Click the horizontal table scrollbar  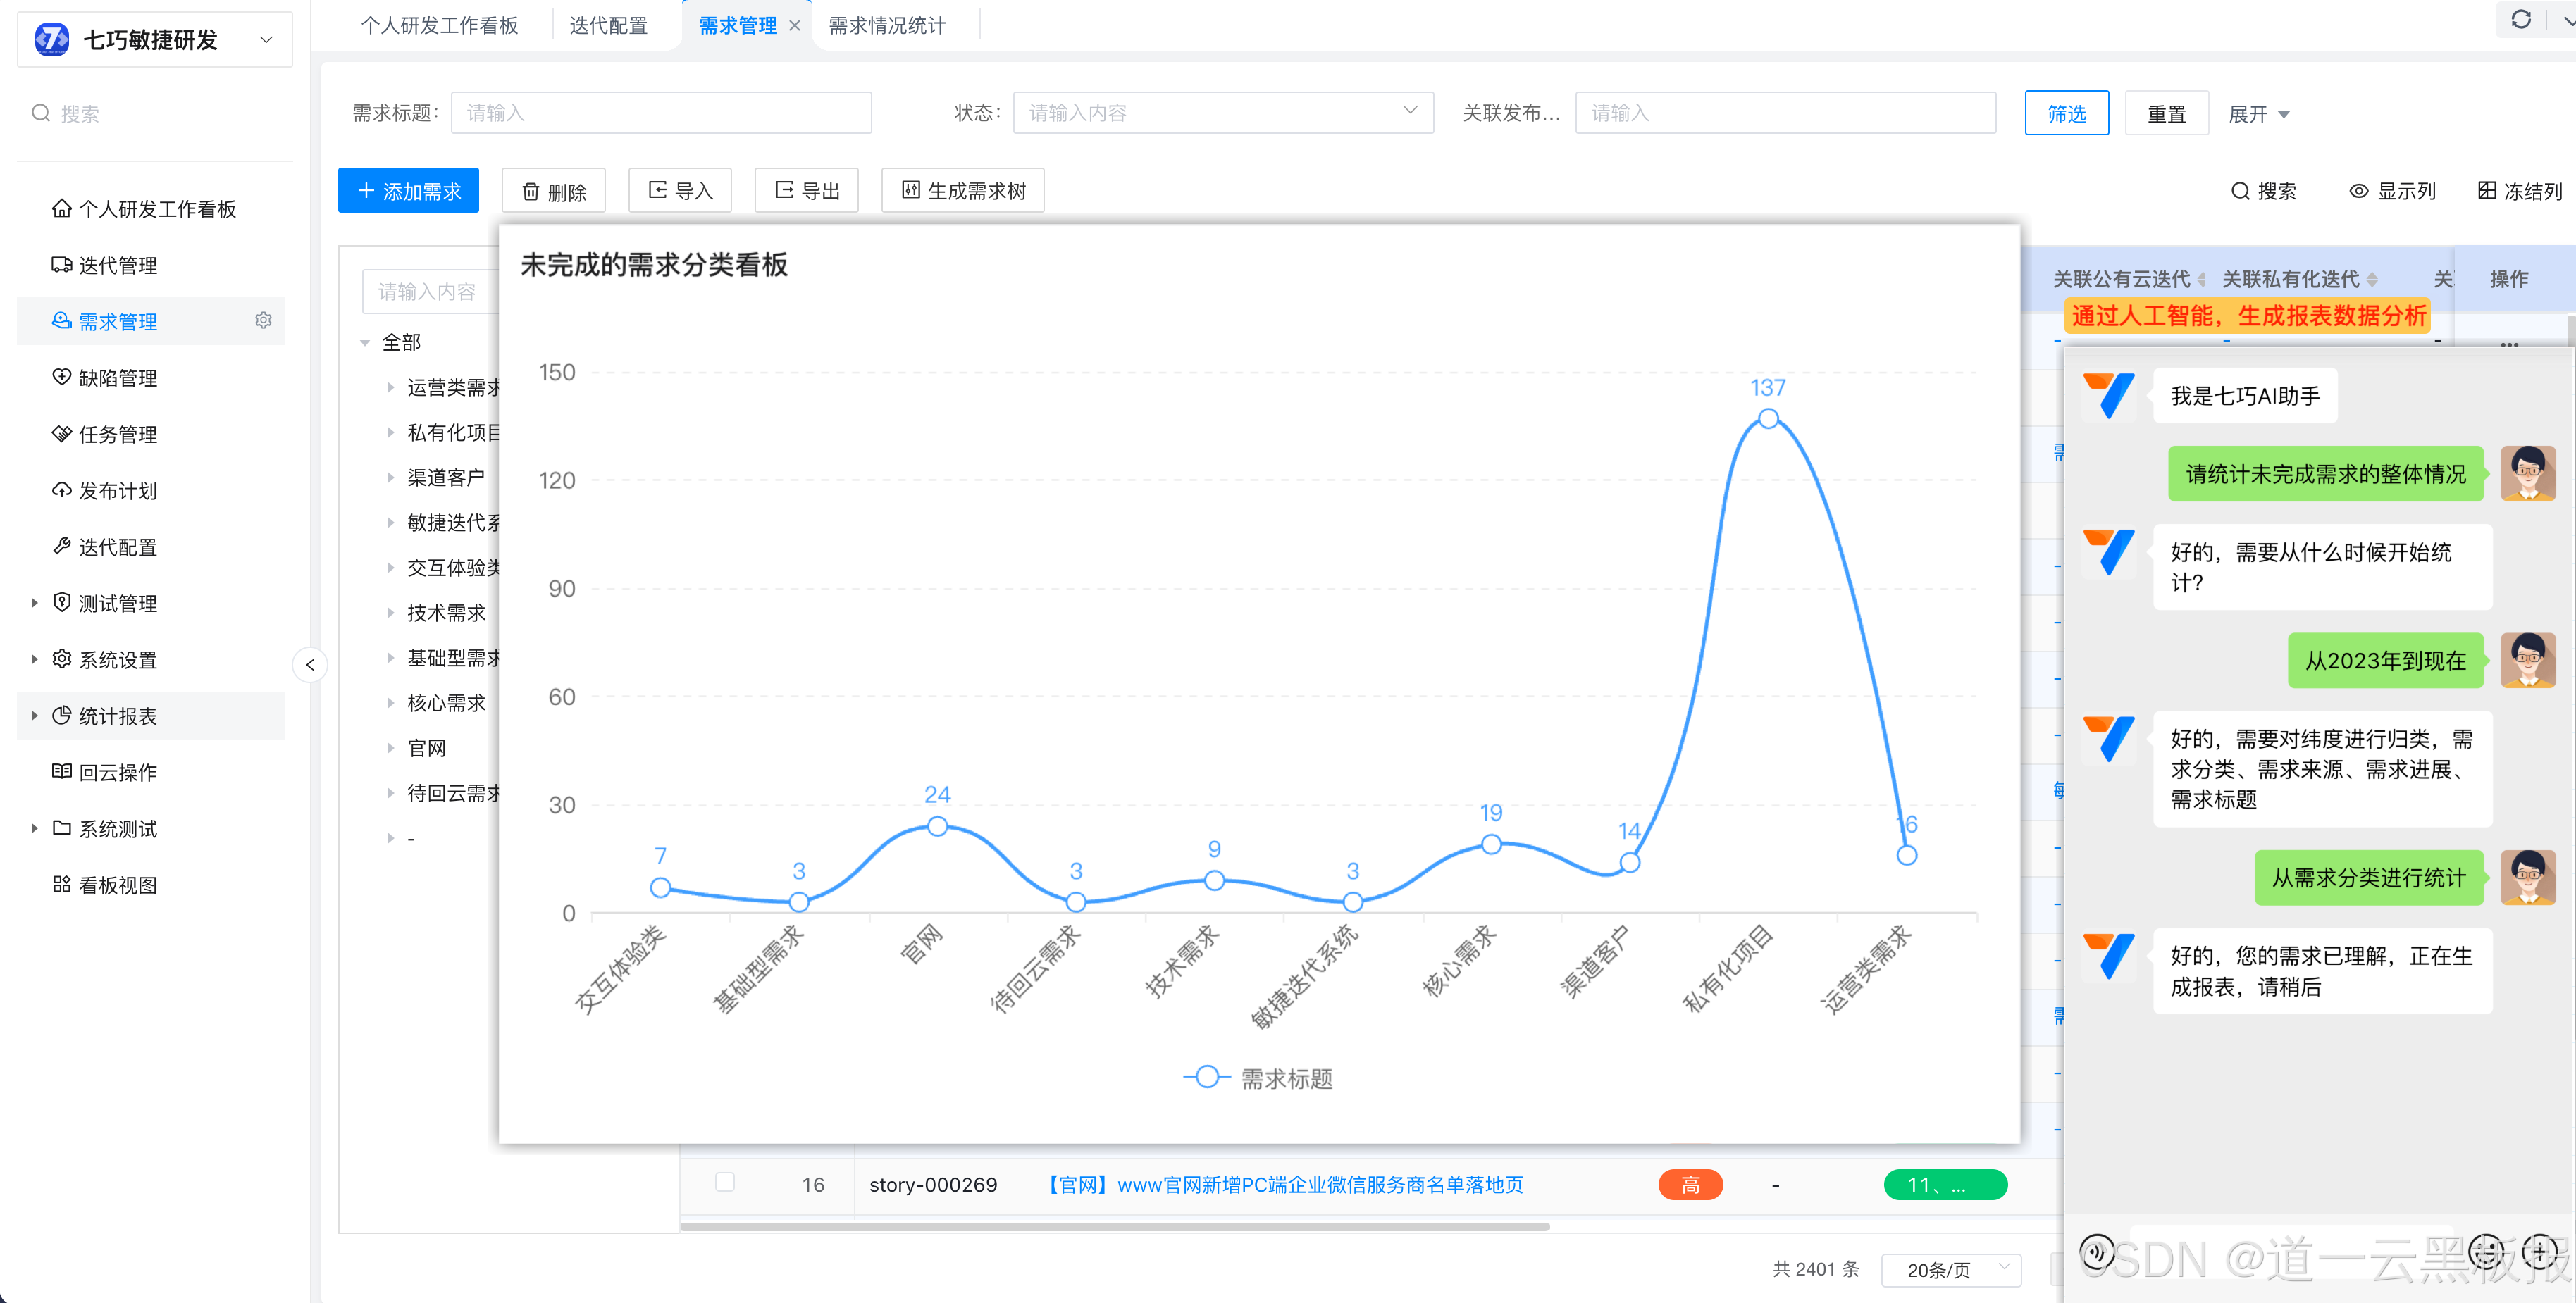(x=1114, y=1226)
